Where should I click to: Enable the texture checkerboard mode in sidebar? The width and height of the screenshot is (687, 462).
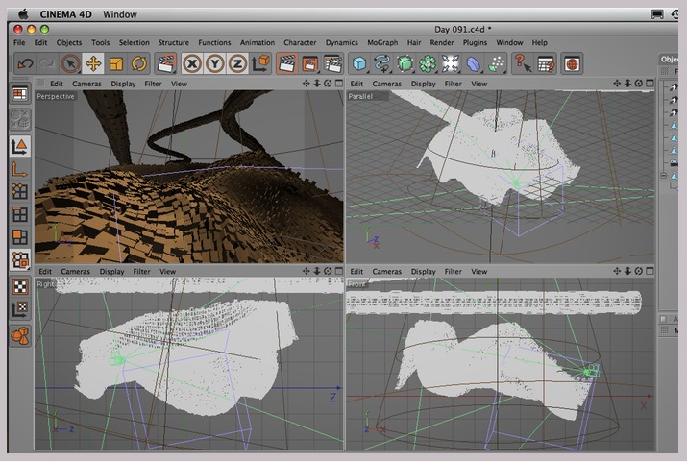tap(19, 286)
